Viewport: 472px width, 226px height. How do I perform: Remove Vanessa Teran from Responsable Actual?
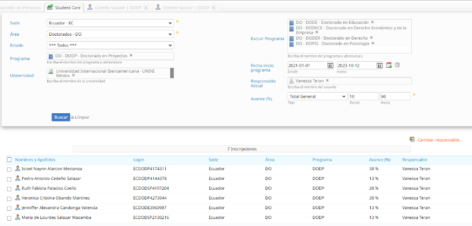click(x=327, y=81)
